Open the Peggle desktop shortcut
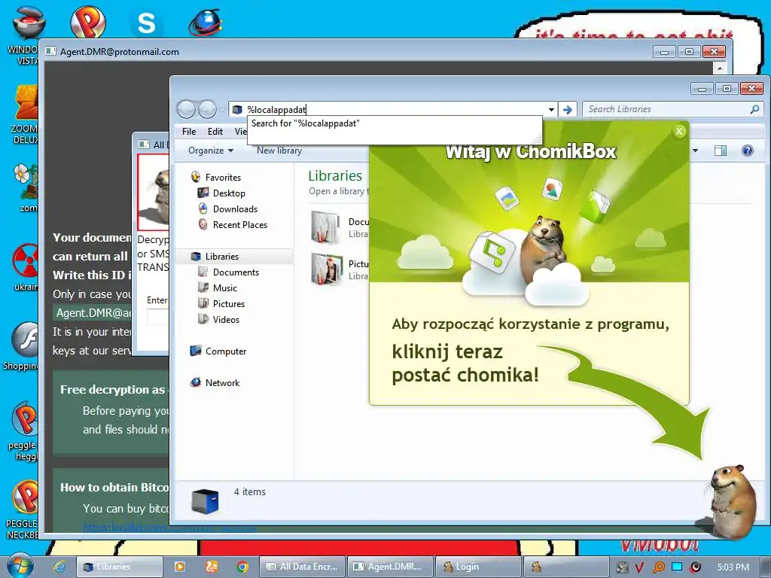771x578 pixels. (x=23, y=431)
